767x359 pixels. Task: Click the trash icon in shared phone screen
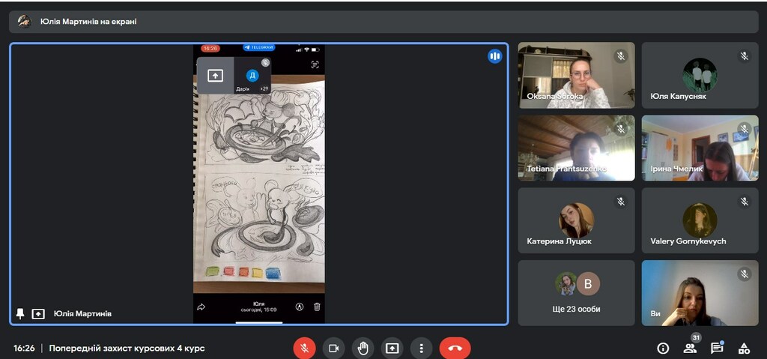tap(317, 307)
